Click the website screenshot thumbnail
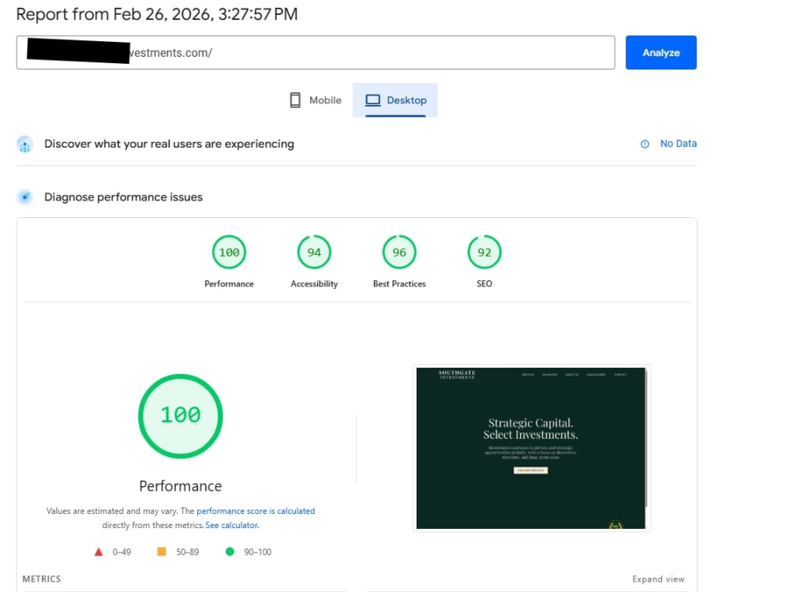 tap(531, 448)
